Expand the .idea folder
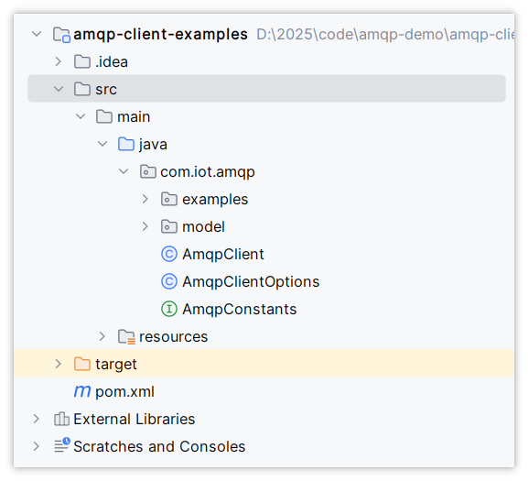The width and height of the screenshot is (528, 481). 59,61
